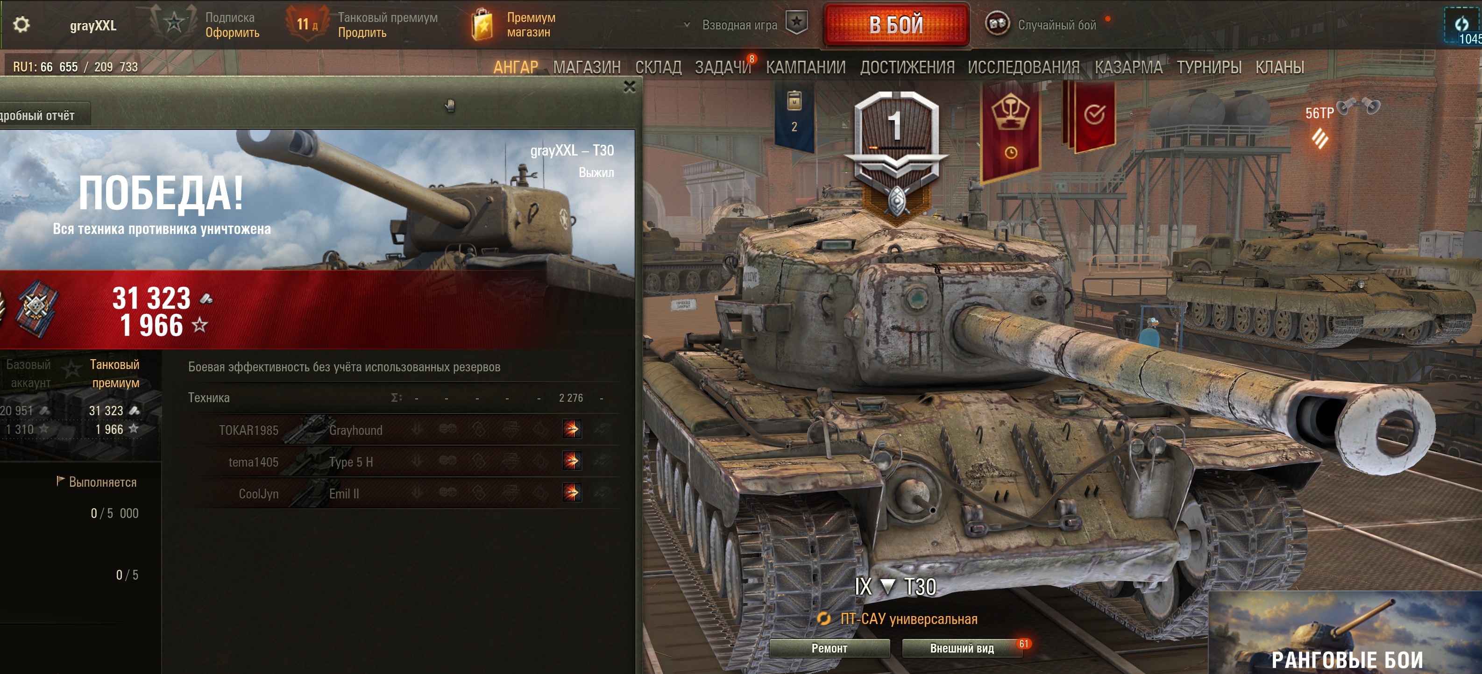Click the red В БОЙ button
The image size is (1482, 674).
[x=896, y=24]
